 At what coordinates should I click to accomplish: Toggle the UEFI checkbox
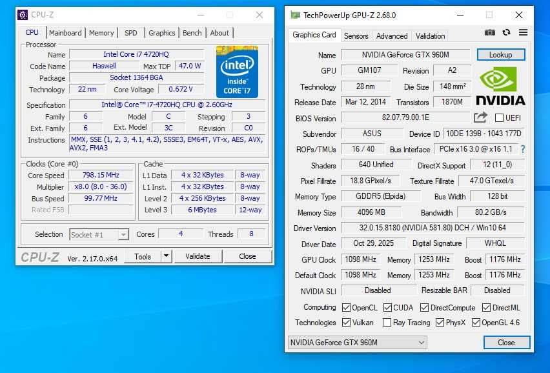(499, 118)
